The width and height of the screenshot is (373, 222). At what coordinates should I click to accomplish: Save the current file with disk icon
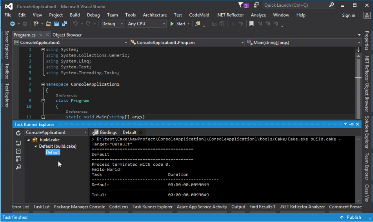[56, 24]
